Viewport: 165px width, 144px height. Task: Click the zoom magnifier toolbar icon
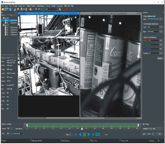(36, 9)
